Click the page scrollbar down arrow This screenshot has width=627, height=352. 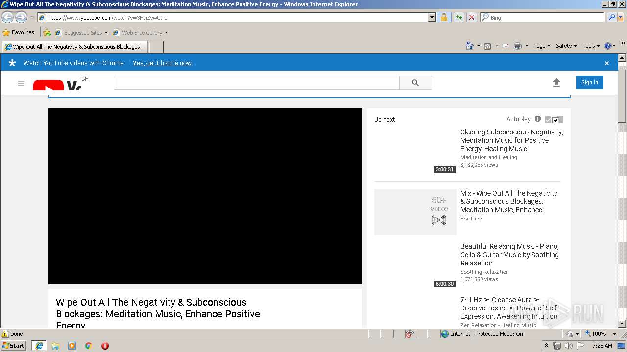coord(622,324)
